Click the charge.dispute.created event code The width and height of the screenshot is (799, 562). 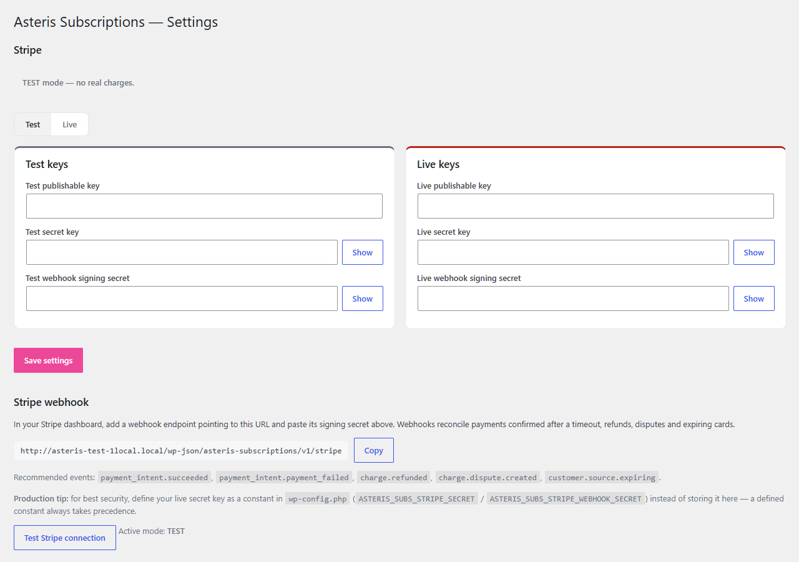(488, 478)
